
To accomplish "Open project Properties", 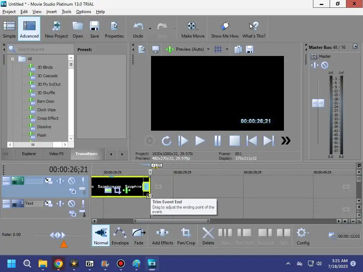I will [x=114, y=29].
